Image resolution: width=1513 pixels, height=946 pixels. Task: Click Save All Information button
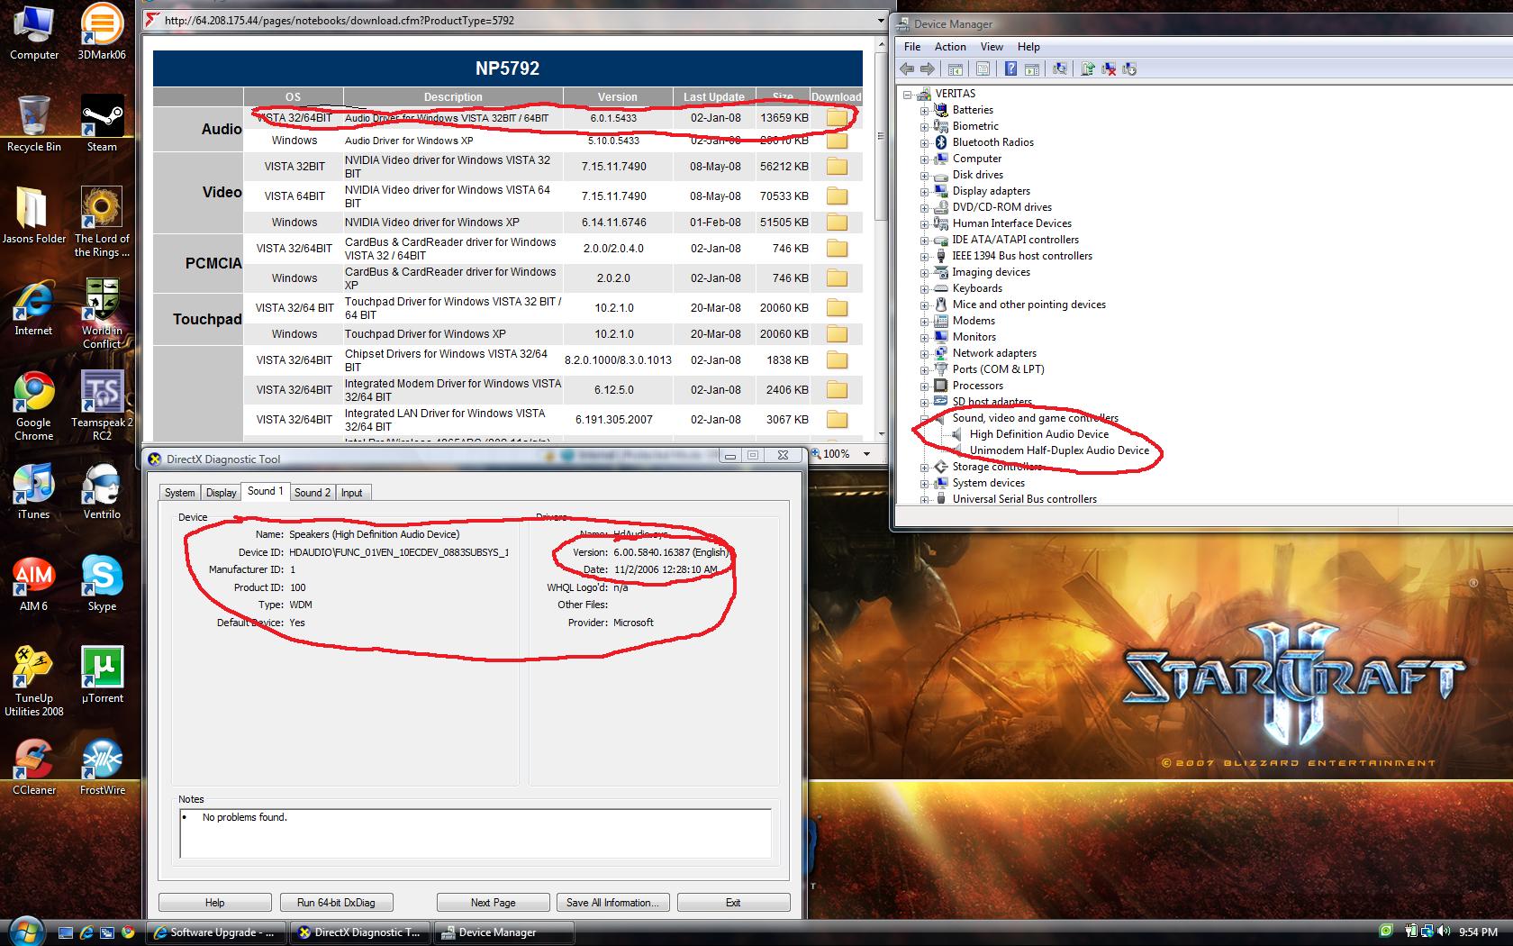613,903
